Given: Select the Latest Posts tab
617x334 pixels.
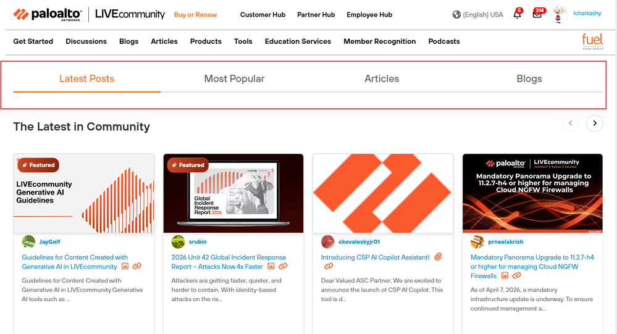Looking at the screenshot, I should (x=86, y=78).
